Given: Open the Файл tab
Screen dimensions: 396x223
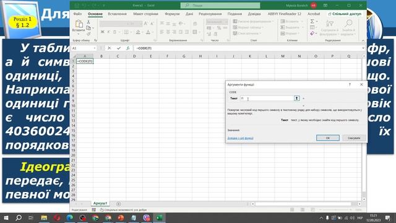Looking at the screenshot, I should 77,14.
